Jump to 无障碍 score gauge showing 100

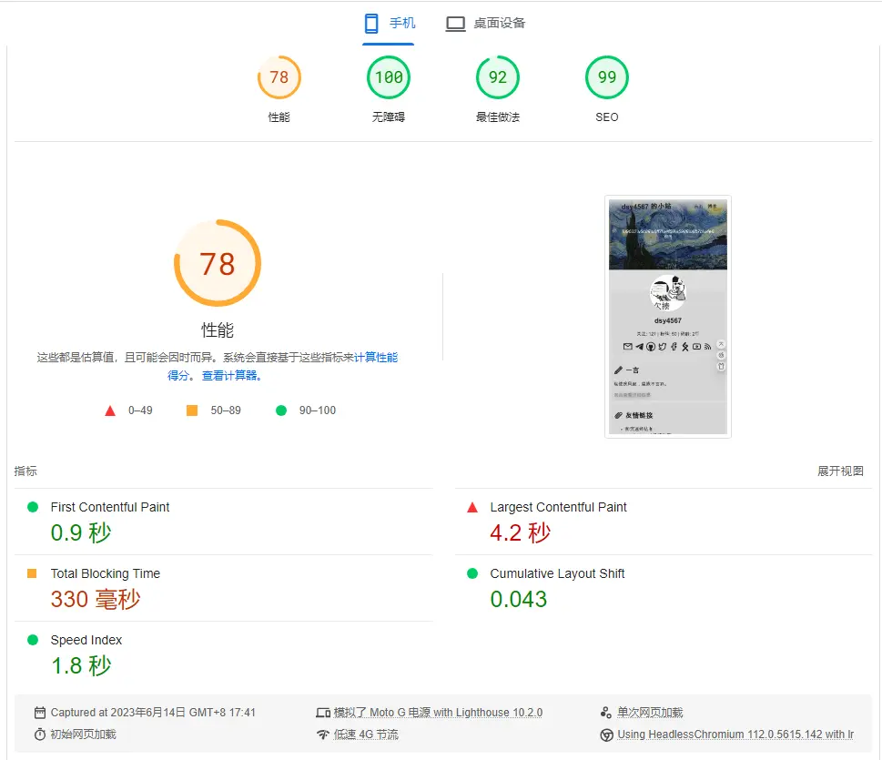coord(389,78)
